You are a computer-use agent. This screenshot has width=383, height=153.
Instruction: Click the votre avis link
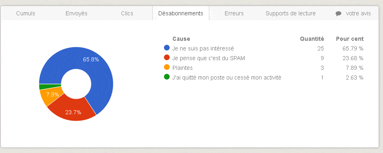point(358,13)
